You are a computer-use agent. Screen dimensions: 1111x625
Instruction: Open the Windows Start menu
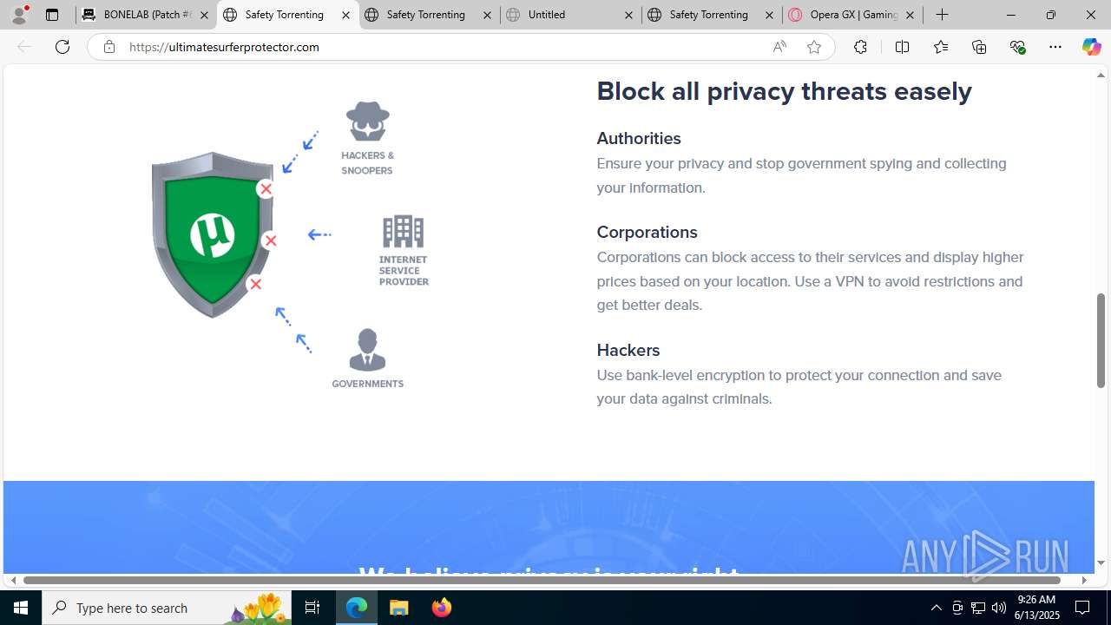21,608
